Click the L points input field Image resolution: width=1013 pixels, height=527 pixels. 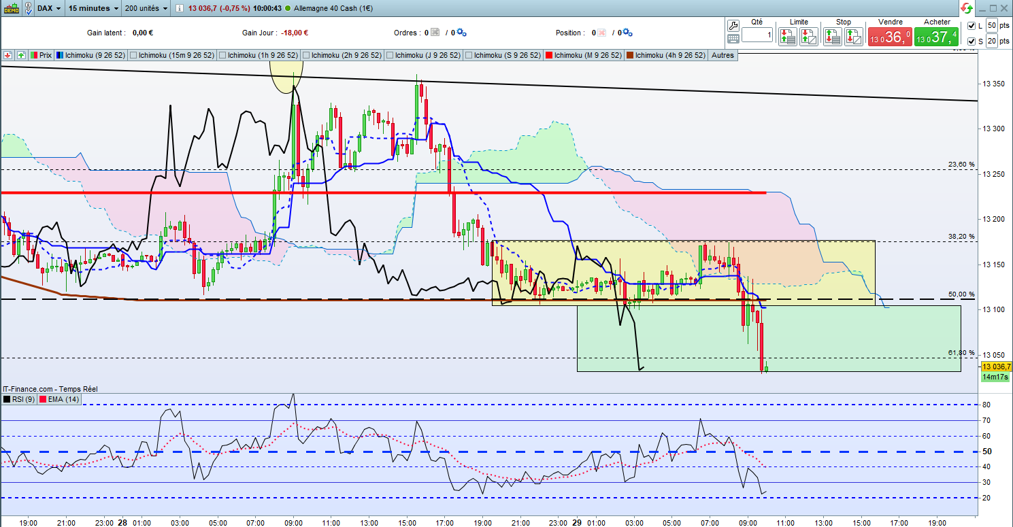pyautogui.click(x=991, y=26)
